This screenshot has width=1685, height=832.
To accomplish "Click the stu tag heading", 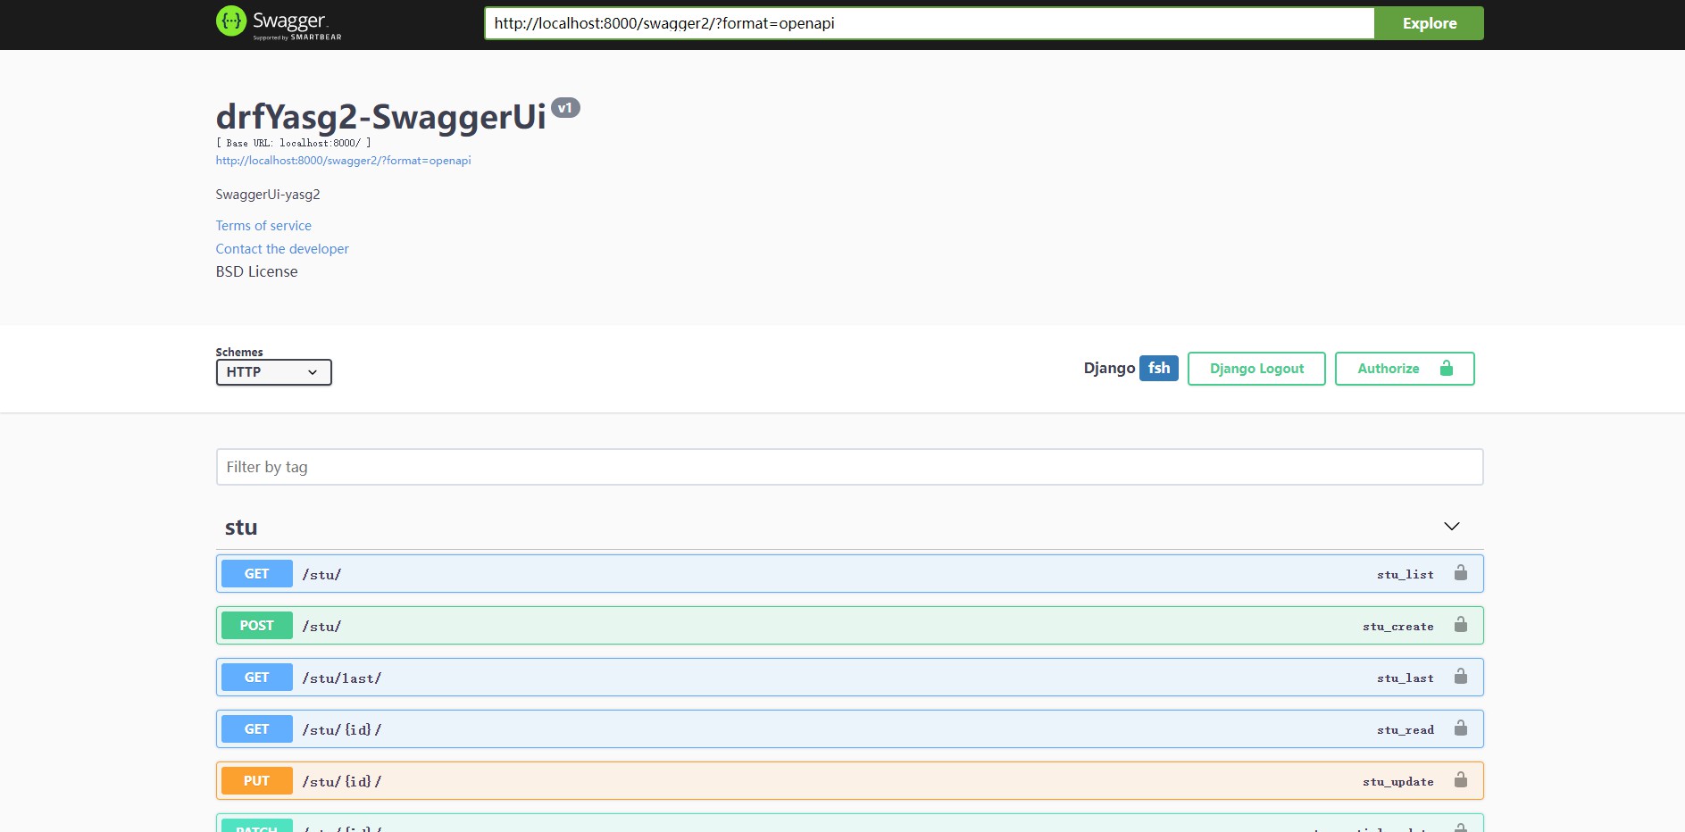I will pyautogui.click(x=241, y=528).
